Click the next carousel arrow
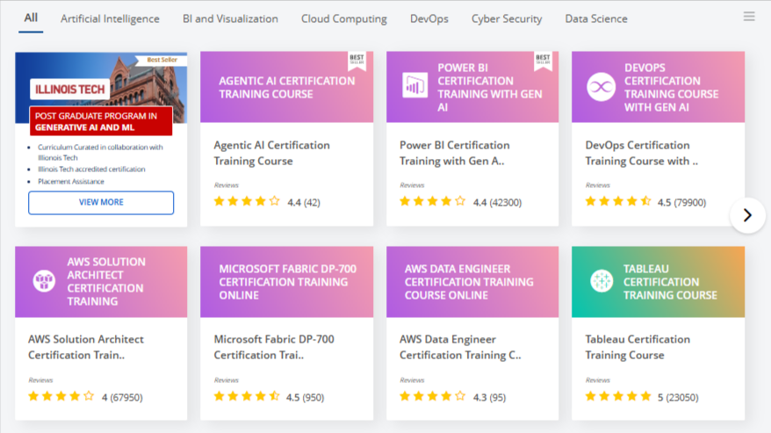The height and width of the screenshot is (433, 771). point(747,215)
